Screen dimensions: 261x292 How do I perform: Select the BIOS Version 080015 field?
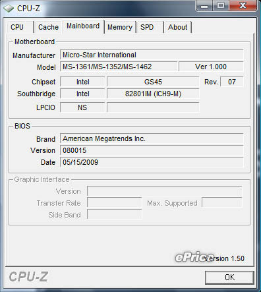[x=152, y=150]
